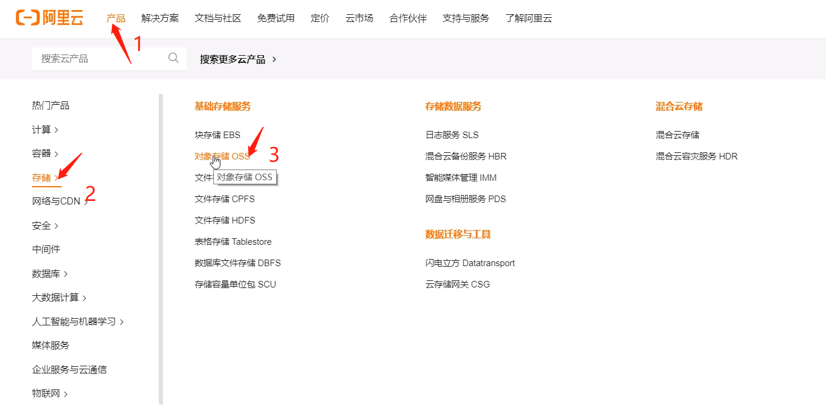The image size is (826, 406).
Task: Open 云存储网关 CSG product
Action: 457,284
